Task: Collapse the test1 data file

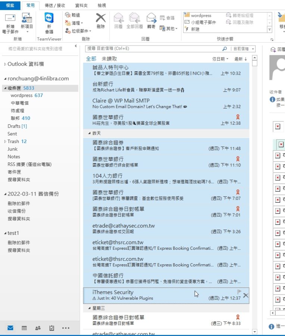Action: click(x=5, y=233)
